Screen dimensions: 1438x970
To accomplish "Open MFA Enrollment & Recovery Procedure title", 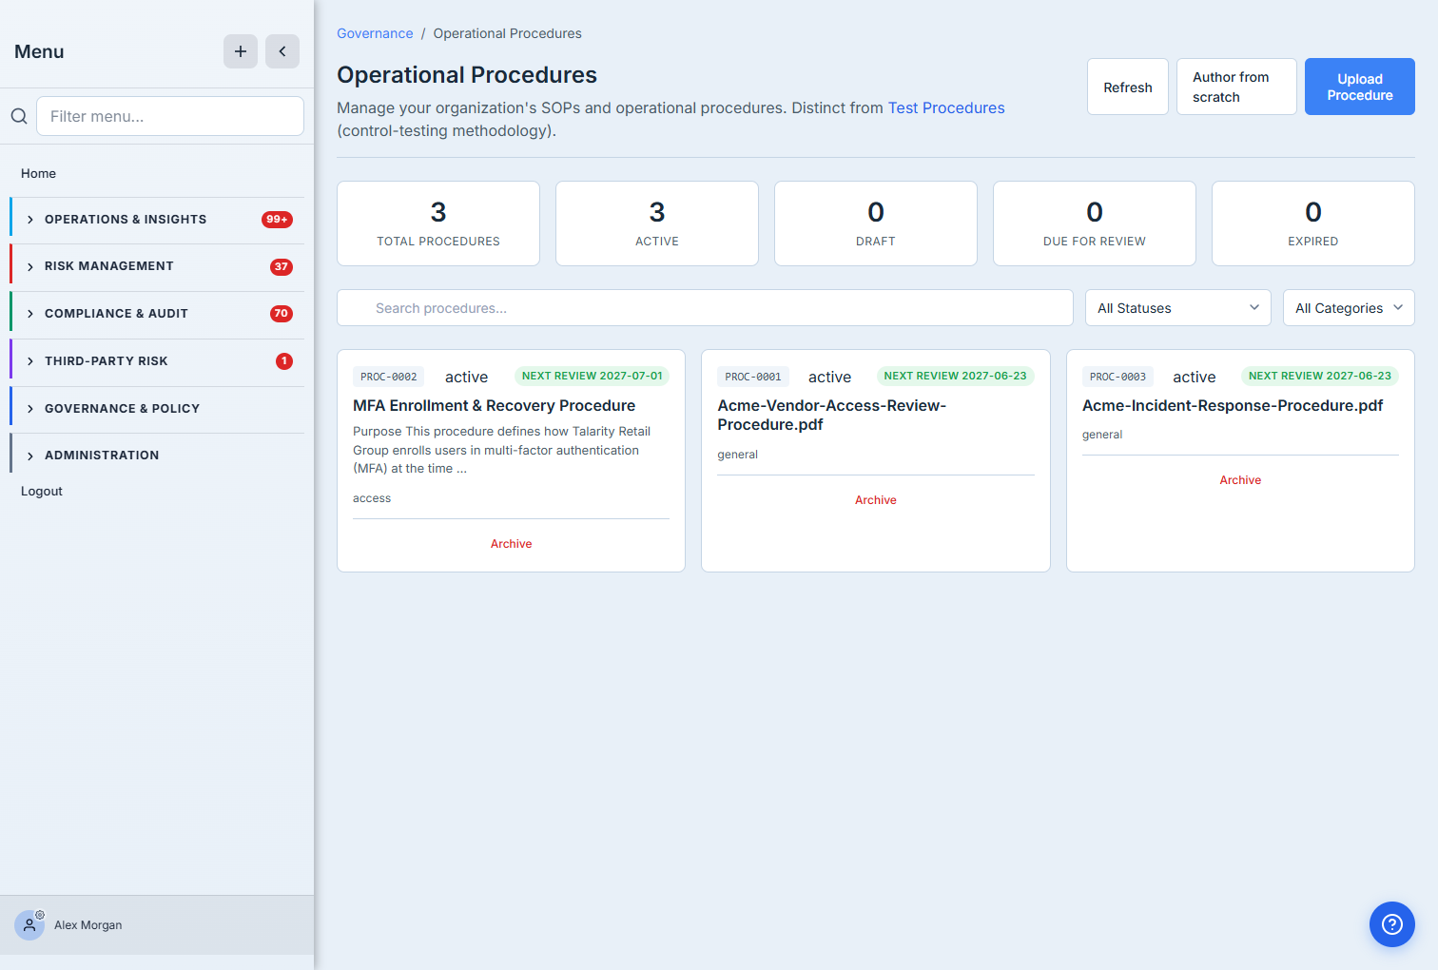I will 494,405.
